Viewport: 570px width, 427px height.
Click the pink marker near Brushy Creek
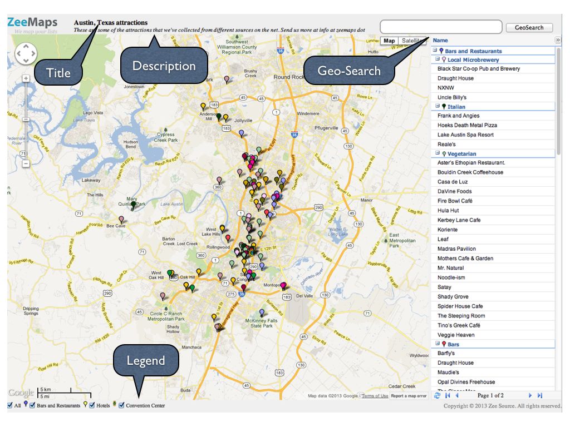(x=227, y=80)
